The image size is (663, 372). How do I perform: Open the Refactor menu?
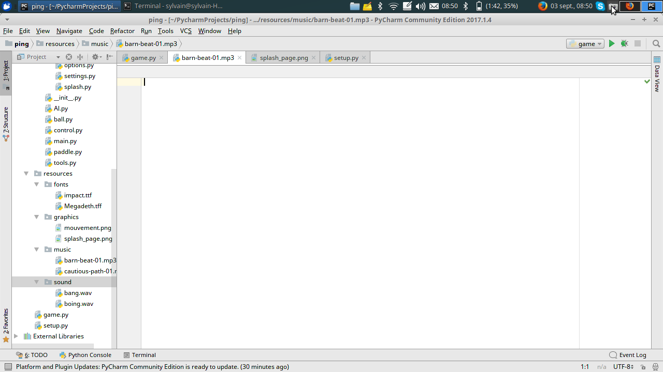coord(122,31)
